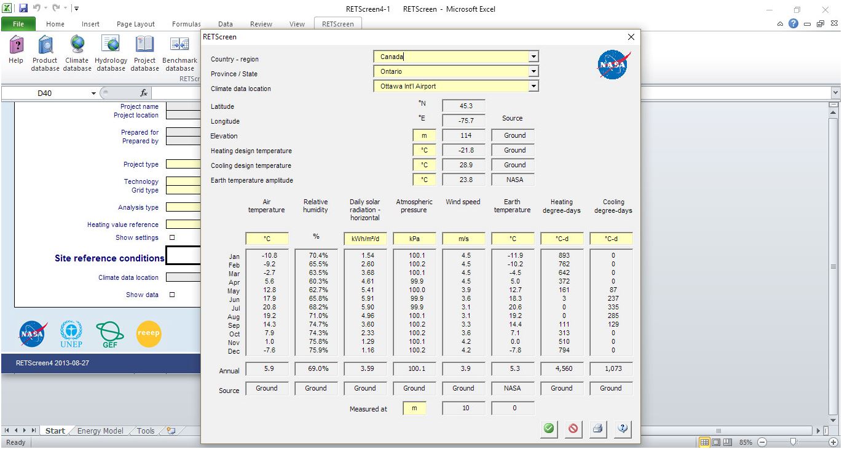Click the NASA logo in the climate dialog
Image resolution: width=842 pixels, height=449 pixels.
(614, 65)
